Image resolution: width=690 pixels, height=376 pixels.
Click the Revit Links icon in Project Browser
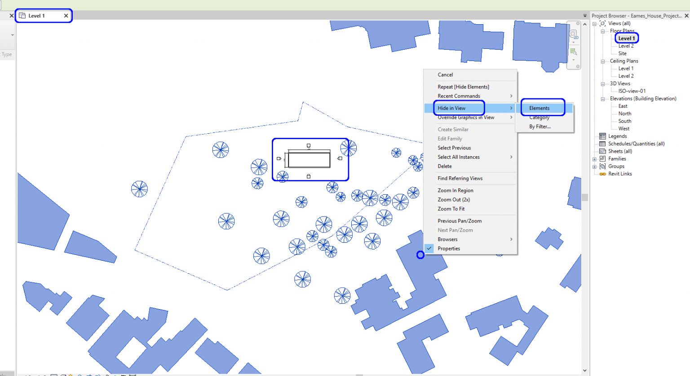click(602, 174)
